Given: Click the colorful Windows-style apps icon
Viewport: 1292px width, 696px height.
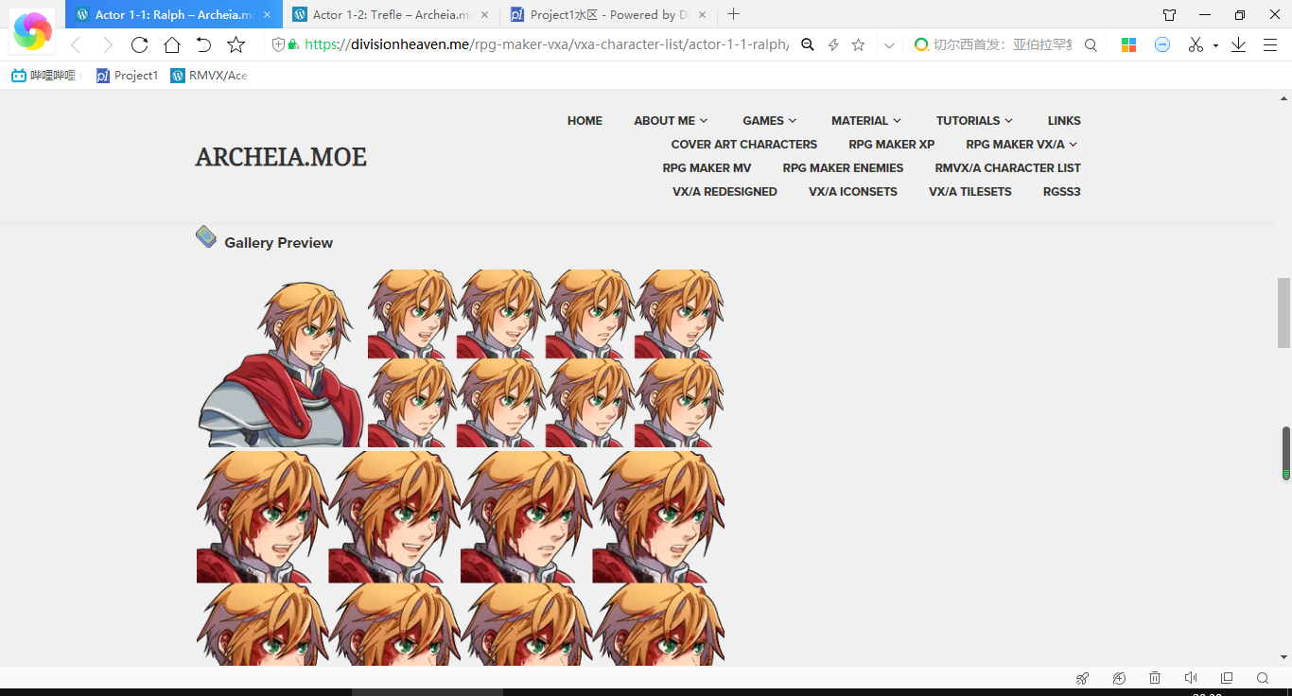Looking at the screenshot, I should [1128, 44].
